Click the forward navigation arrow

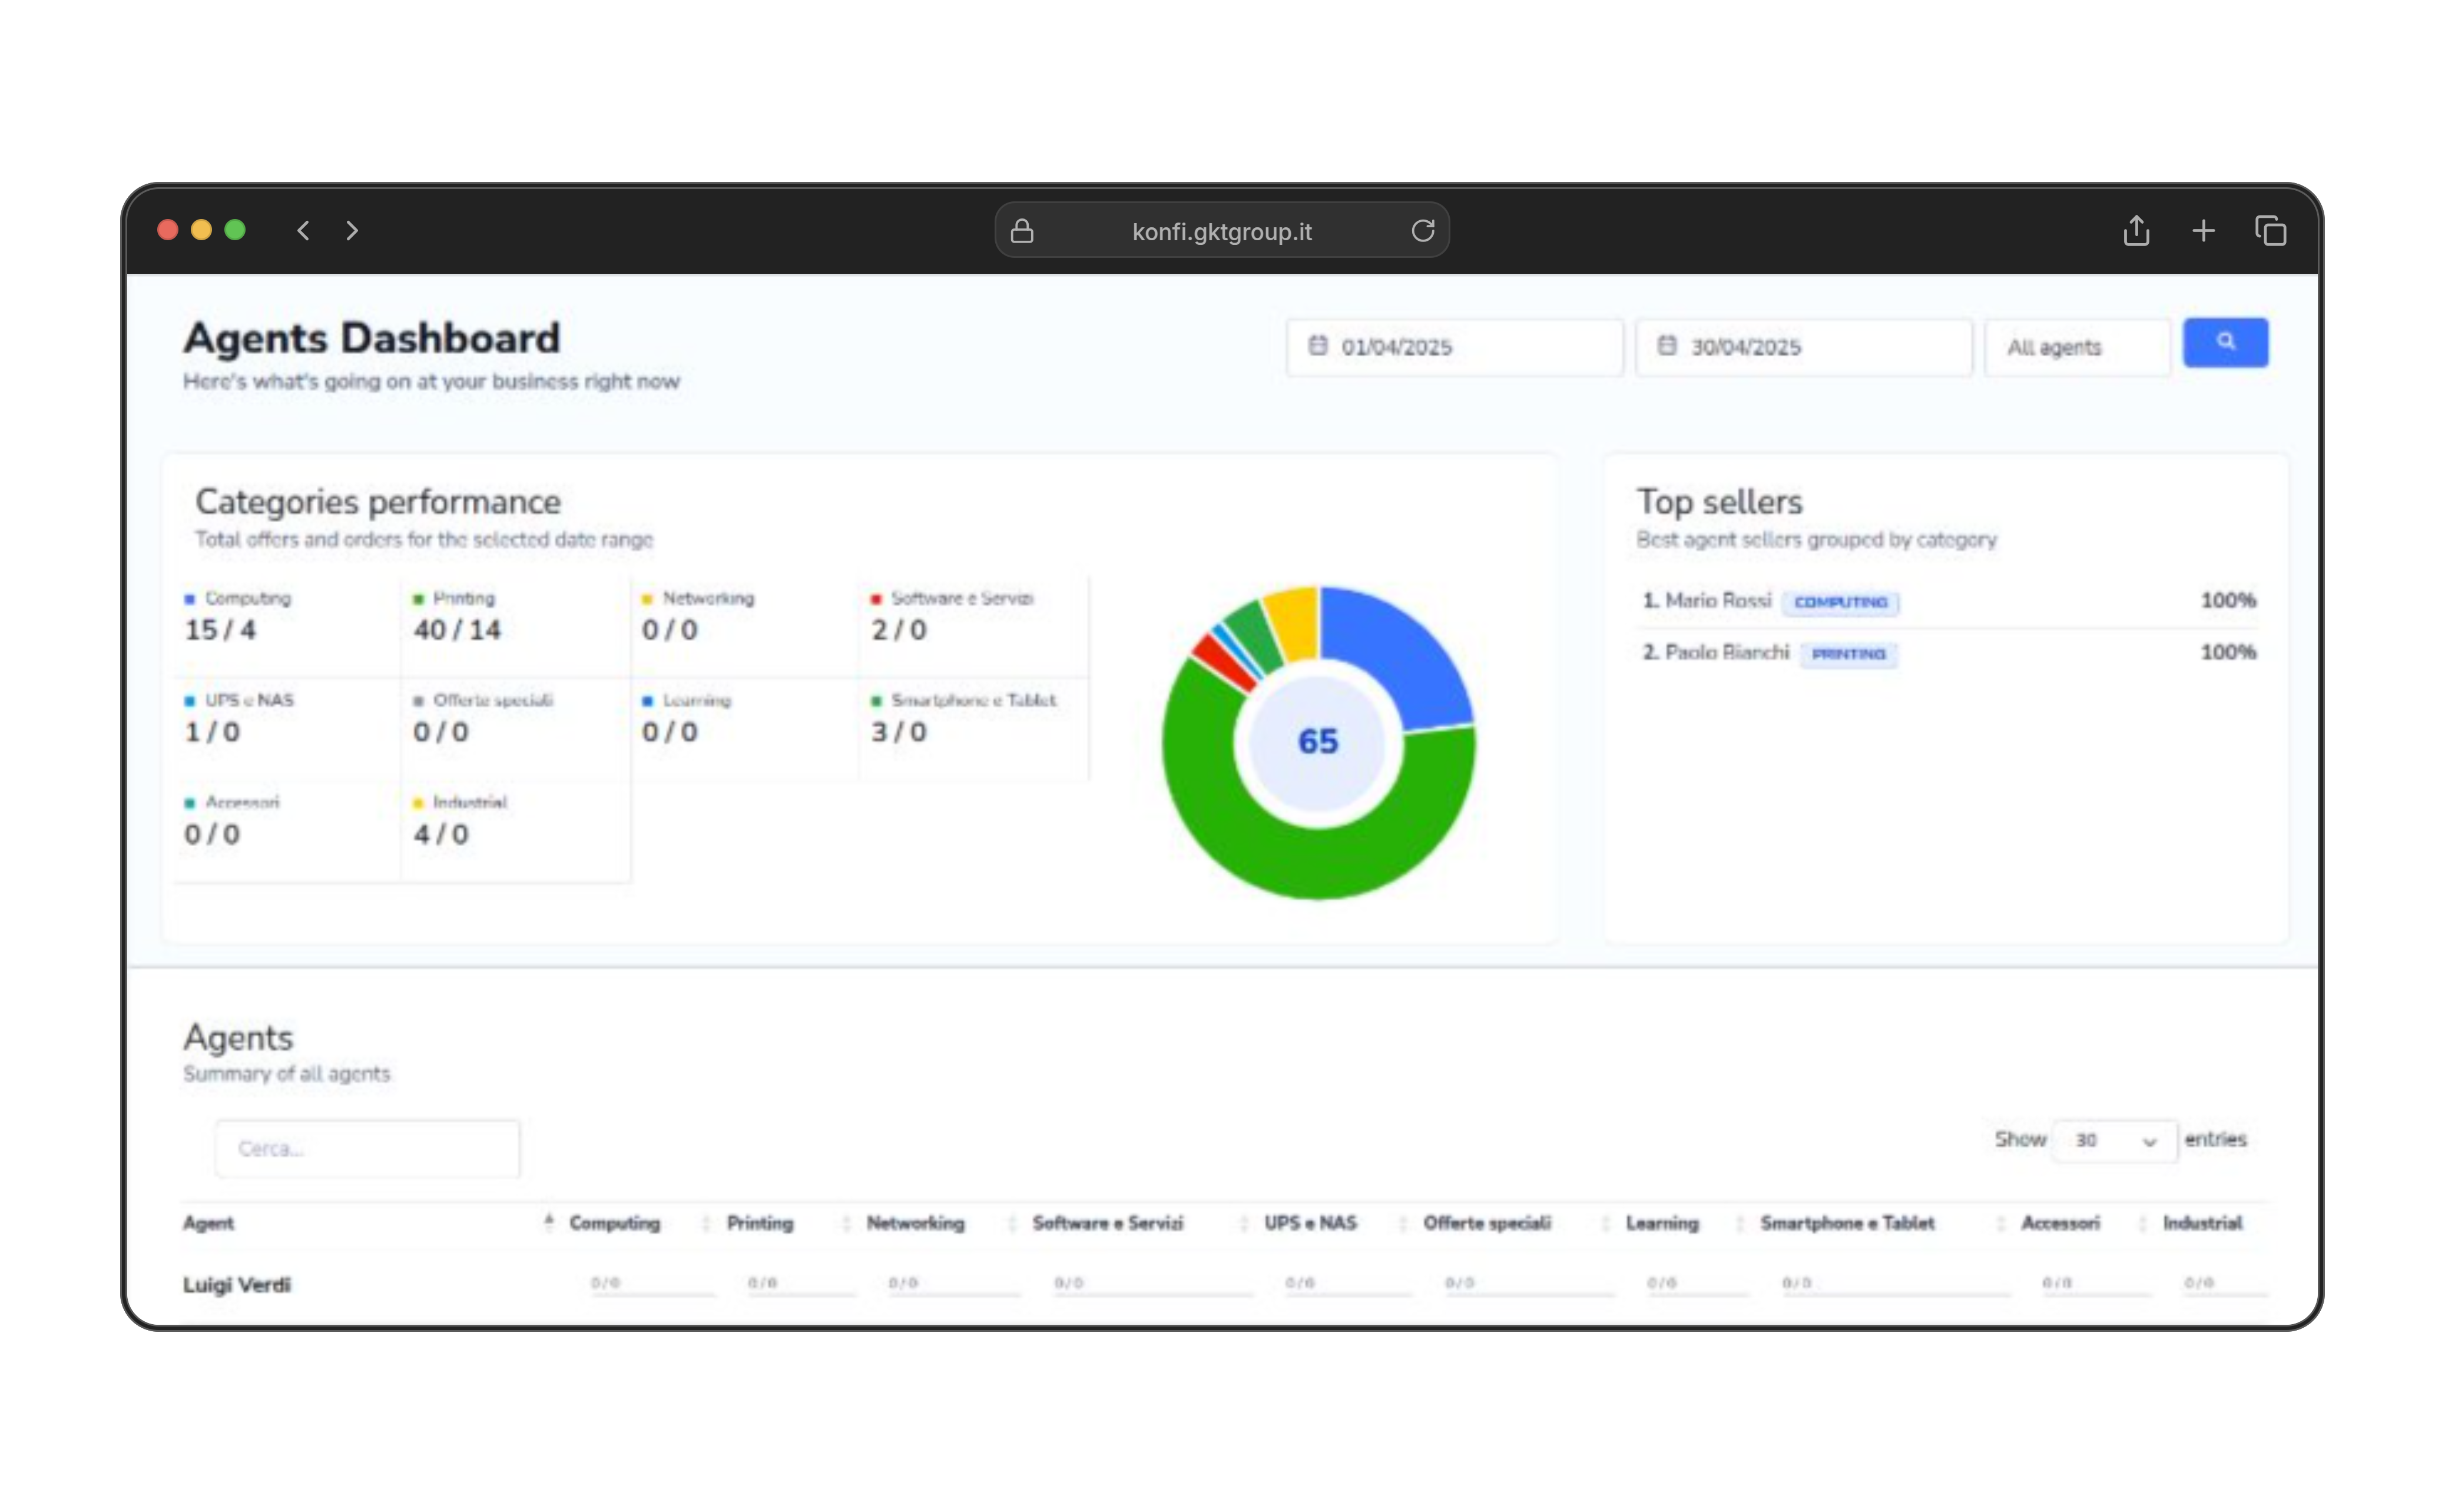pos(352,230)
